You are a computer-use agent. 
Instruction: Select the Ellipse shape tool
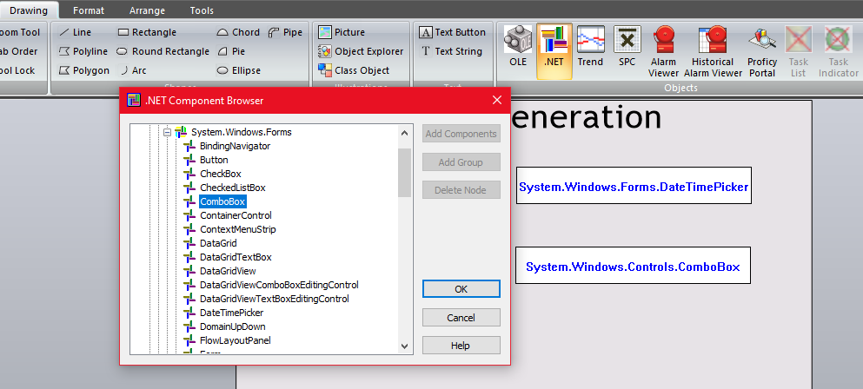[239, 70]
